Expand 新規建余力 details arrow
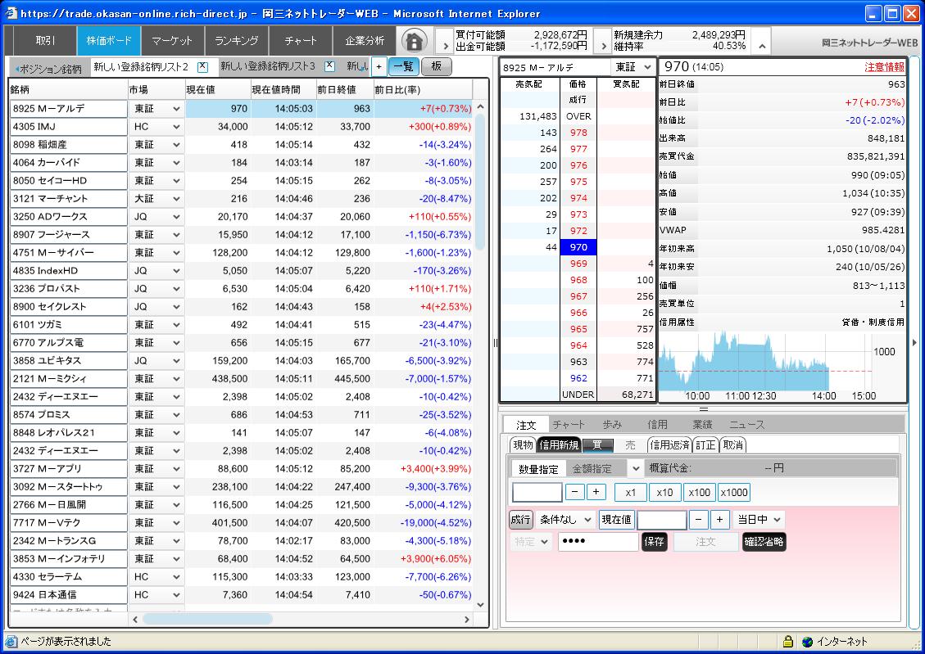Viewport: 925px width, 654px height. (603, 46)
